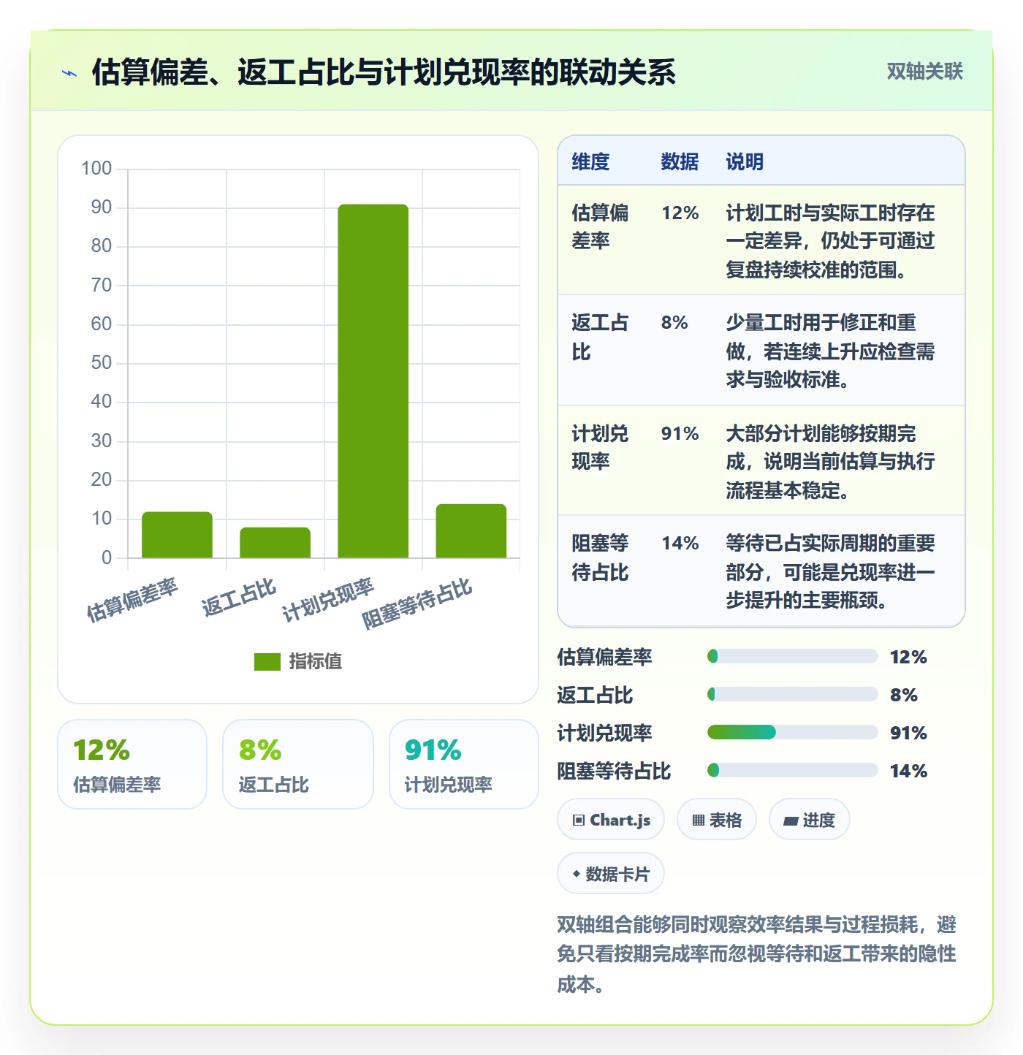Click the table grid icon in 表格 chip
The height and width of the screenshot is (1055, 1023).
click(x=699, y=820)
